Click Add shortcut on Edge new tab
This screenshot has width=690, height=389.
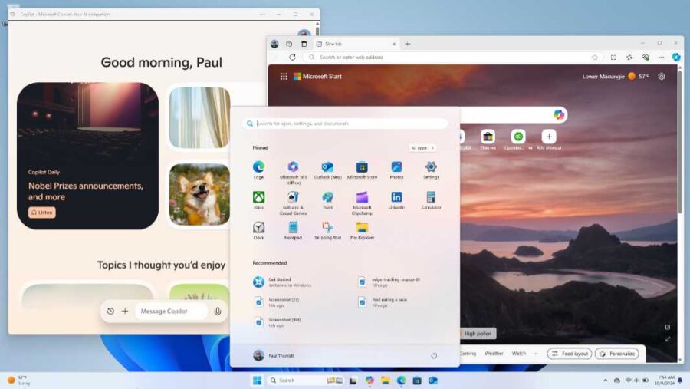(549, 140)
